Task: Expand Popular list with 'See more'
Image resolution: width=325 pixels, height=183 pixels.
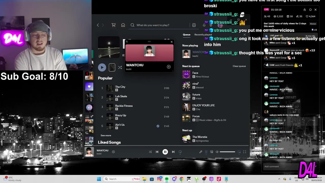Action: (x=106, y=135)
